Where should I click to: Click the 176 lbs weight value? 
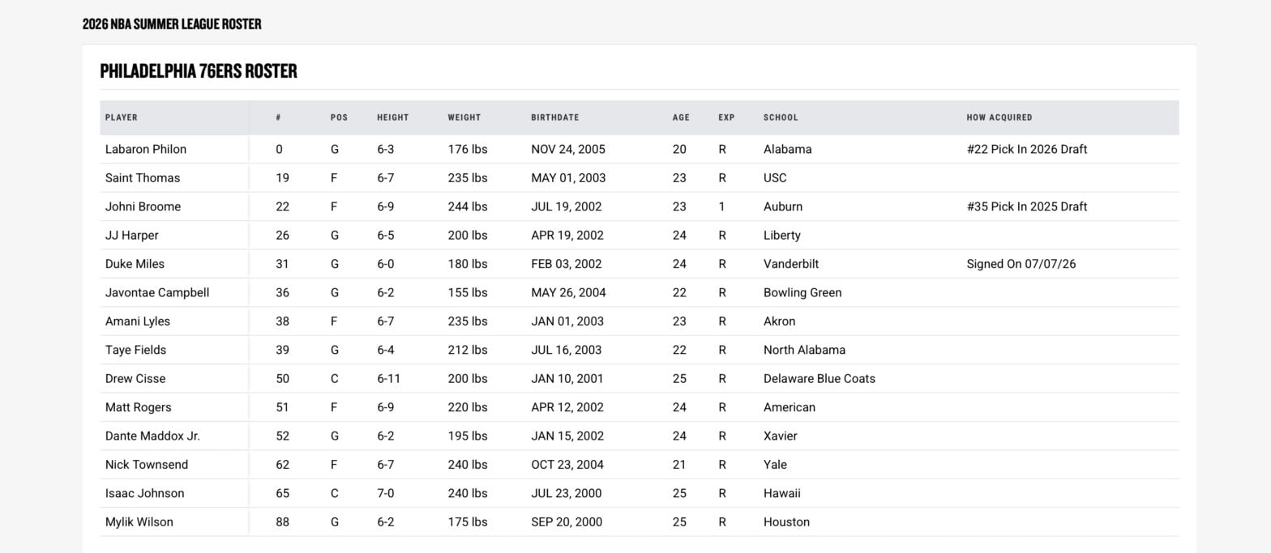point(468,149)
